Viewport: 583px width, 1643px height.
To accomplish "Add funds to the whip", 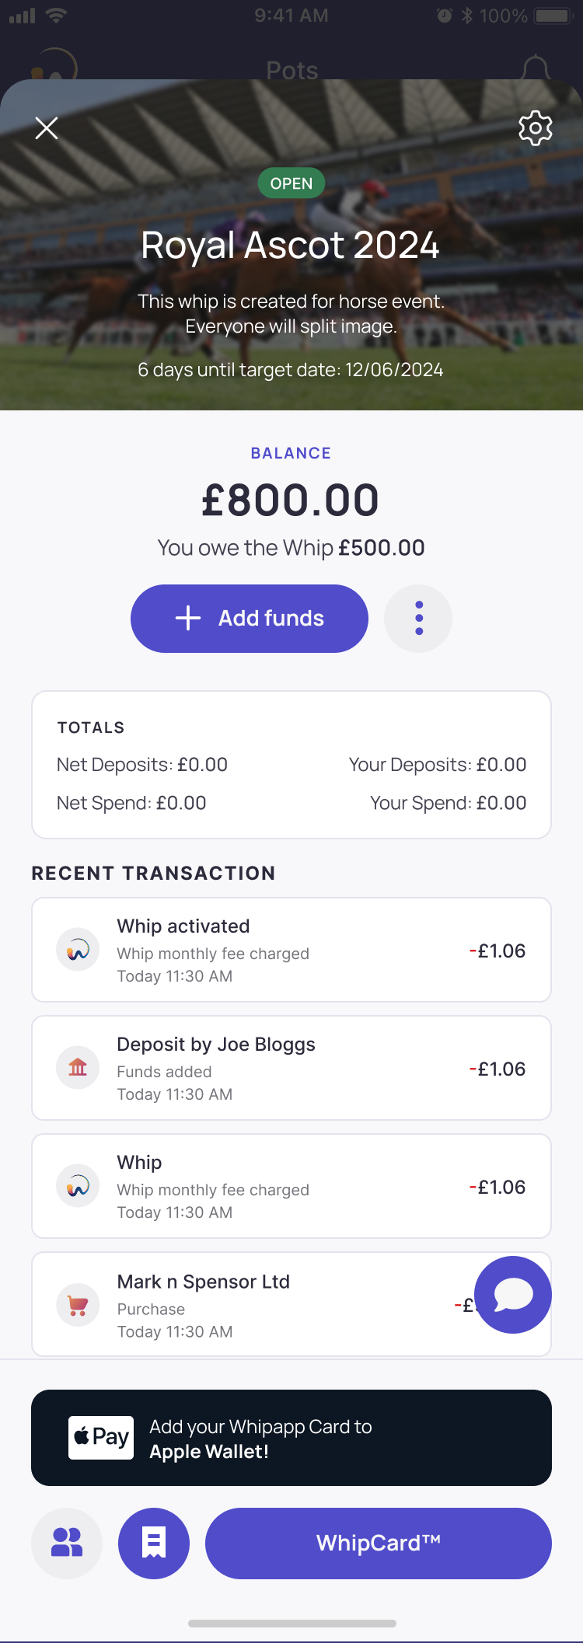I will tap(250, 619).
